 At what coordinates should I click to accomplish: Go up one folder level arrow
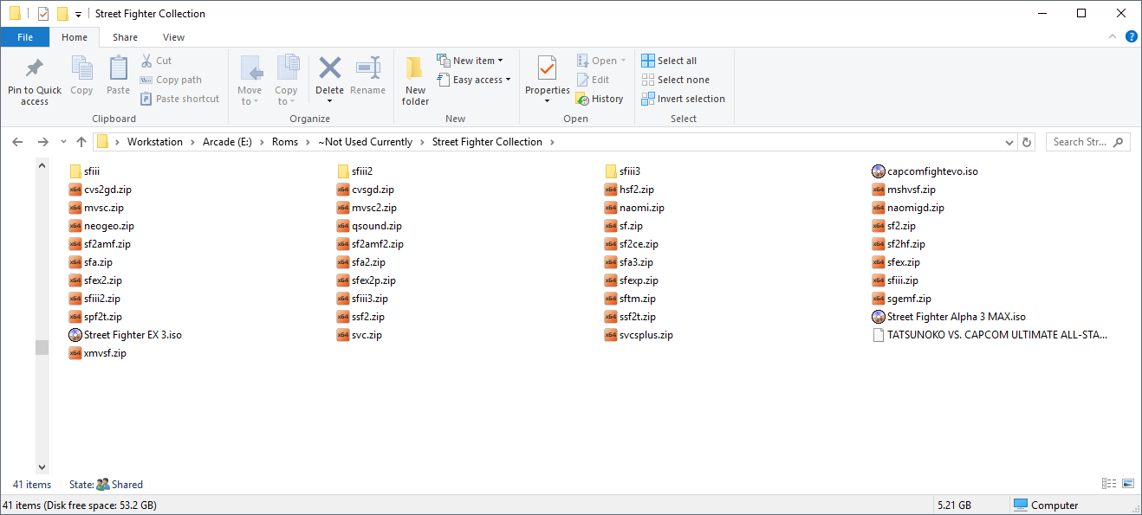click(81, 142)
